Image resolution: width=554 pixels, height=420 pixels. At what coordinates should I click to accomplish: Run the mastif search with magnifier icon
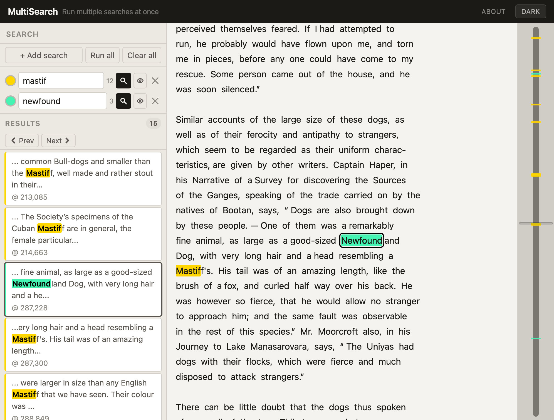tap(123, 81)
